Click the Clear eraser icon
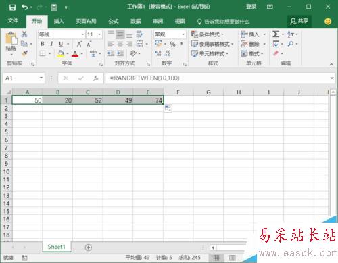 click(x=276, y=53)
